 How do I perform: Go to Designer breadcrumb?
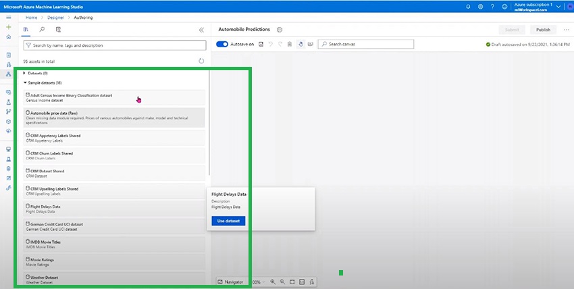(x=55, y=18)
